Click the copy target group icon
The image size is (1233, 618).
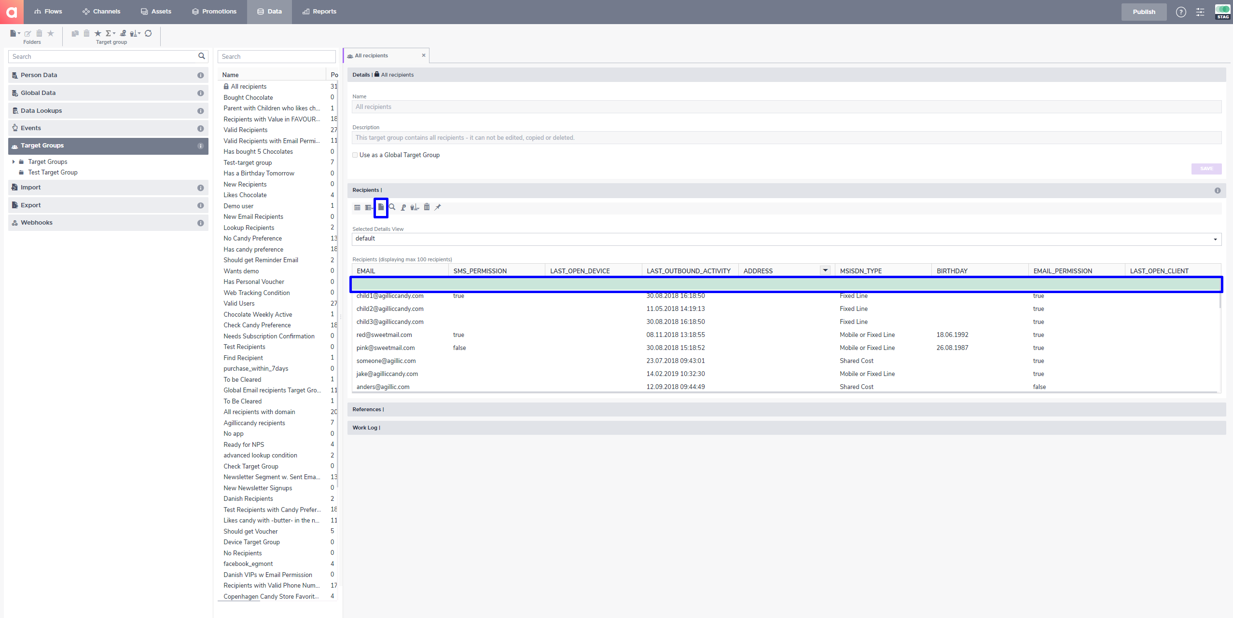pyautogui.click(x=75, y=33)
